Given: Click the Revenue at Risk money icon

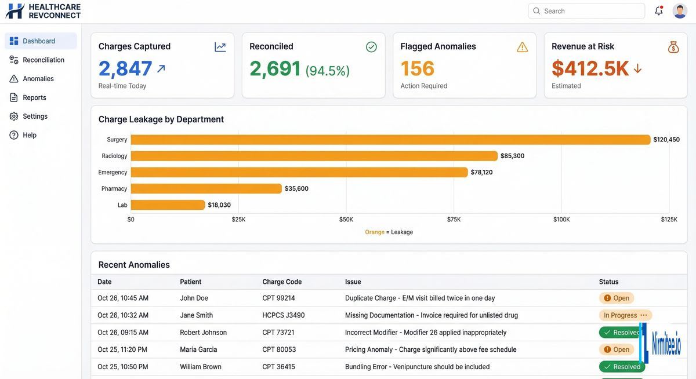Looking at the screenshot, I should point(673,46).
